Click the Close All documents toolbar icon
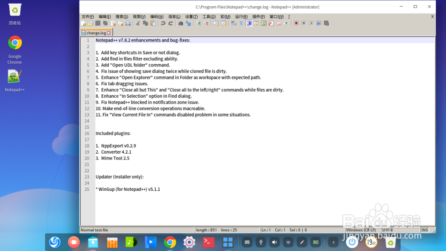446x251 pixels. click(x=120, y=23)
